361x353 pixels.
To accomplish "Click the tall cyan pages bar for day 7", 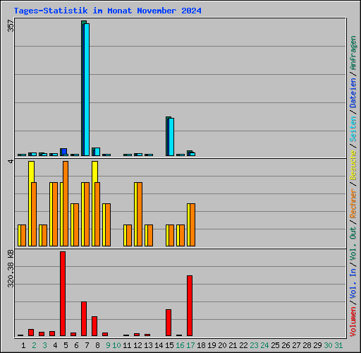I will 87,90.
